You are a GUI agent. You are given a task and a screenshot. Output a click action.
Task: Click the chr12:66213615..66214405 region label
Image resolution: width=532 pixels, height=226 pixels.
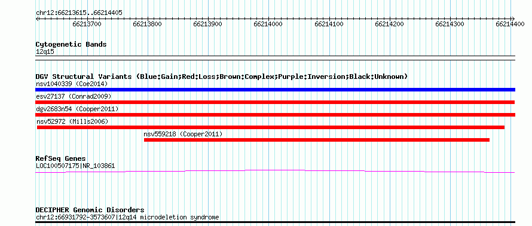(x=79, y=13)
